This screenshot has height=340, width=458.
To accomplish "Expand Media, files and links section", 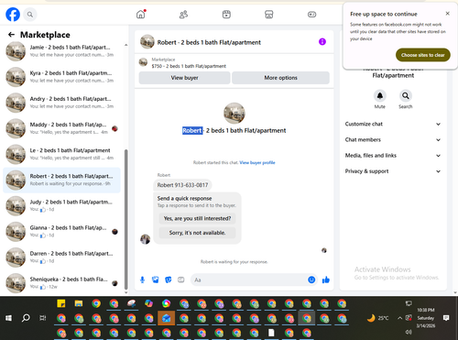I will pos(393,156).
